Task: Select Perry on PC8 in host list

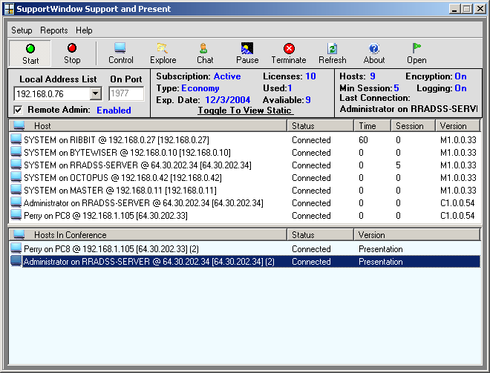Action: click(x=245, y=215)
